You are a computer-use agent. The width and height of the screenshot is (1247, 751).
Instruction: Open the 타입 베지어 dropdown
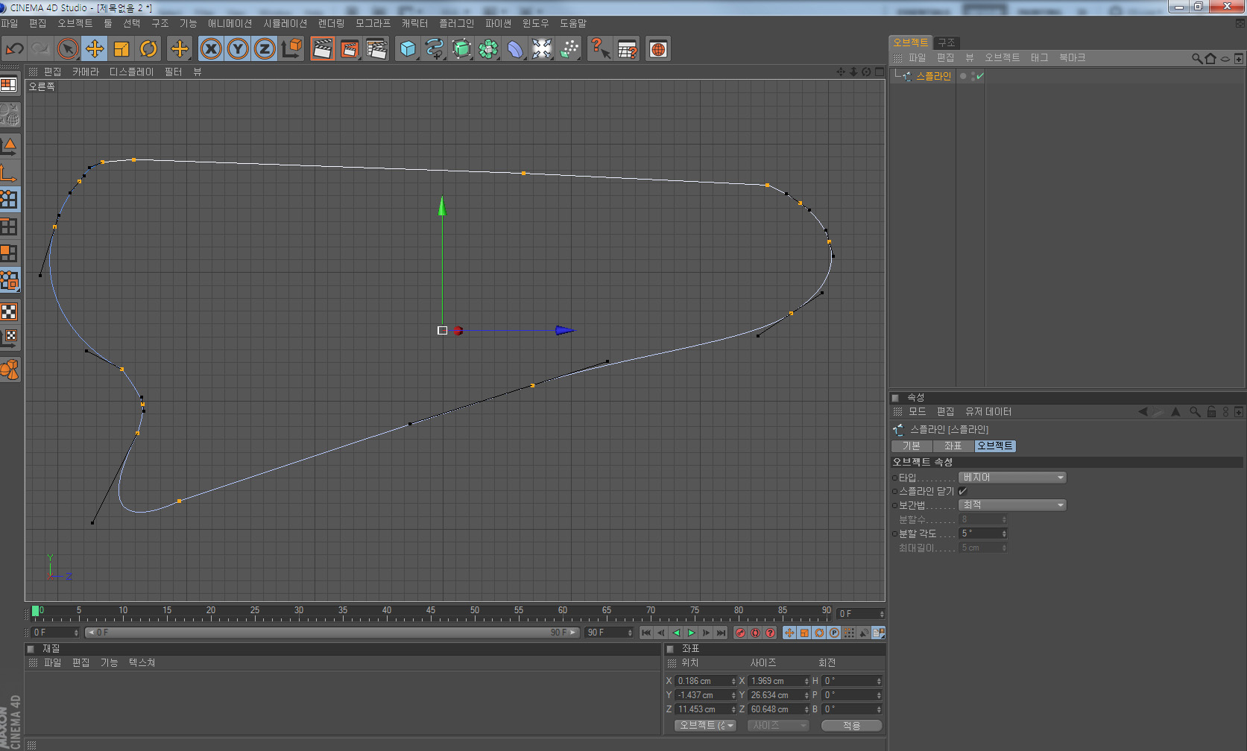(x=1012, y=478)
